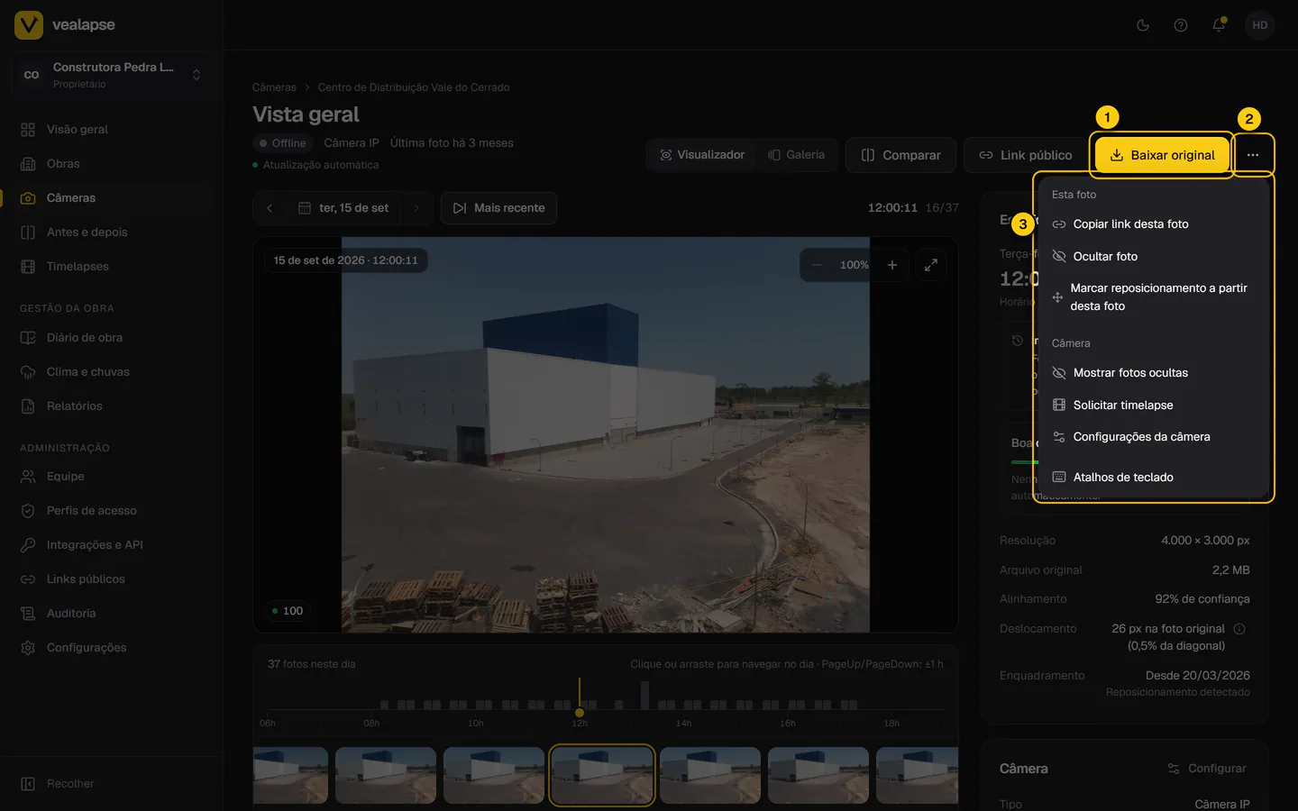Viewport: 1298px width, 811px height.
Task: Click the Comparar button
Action: pos(900,155)
